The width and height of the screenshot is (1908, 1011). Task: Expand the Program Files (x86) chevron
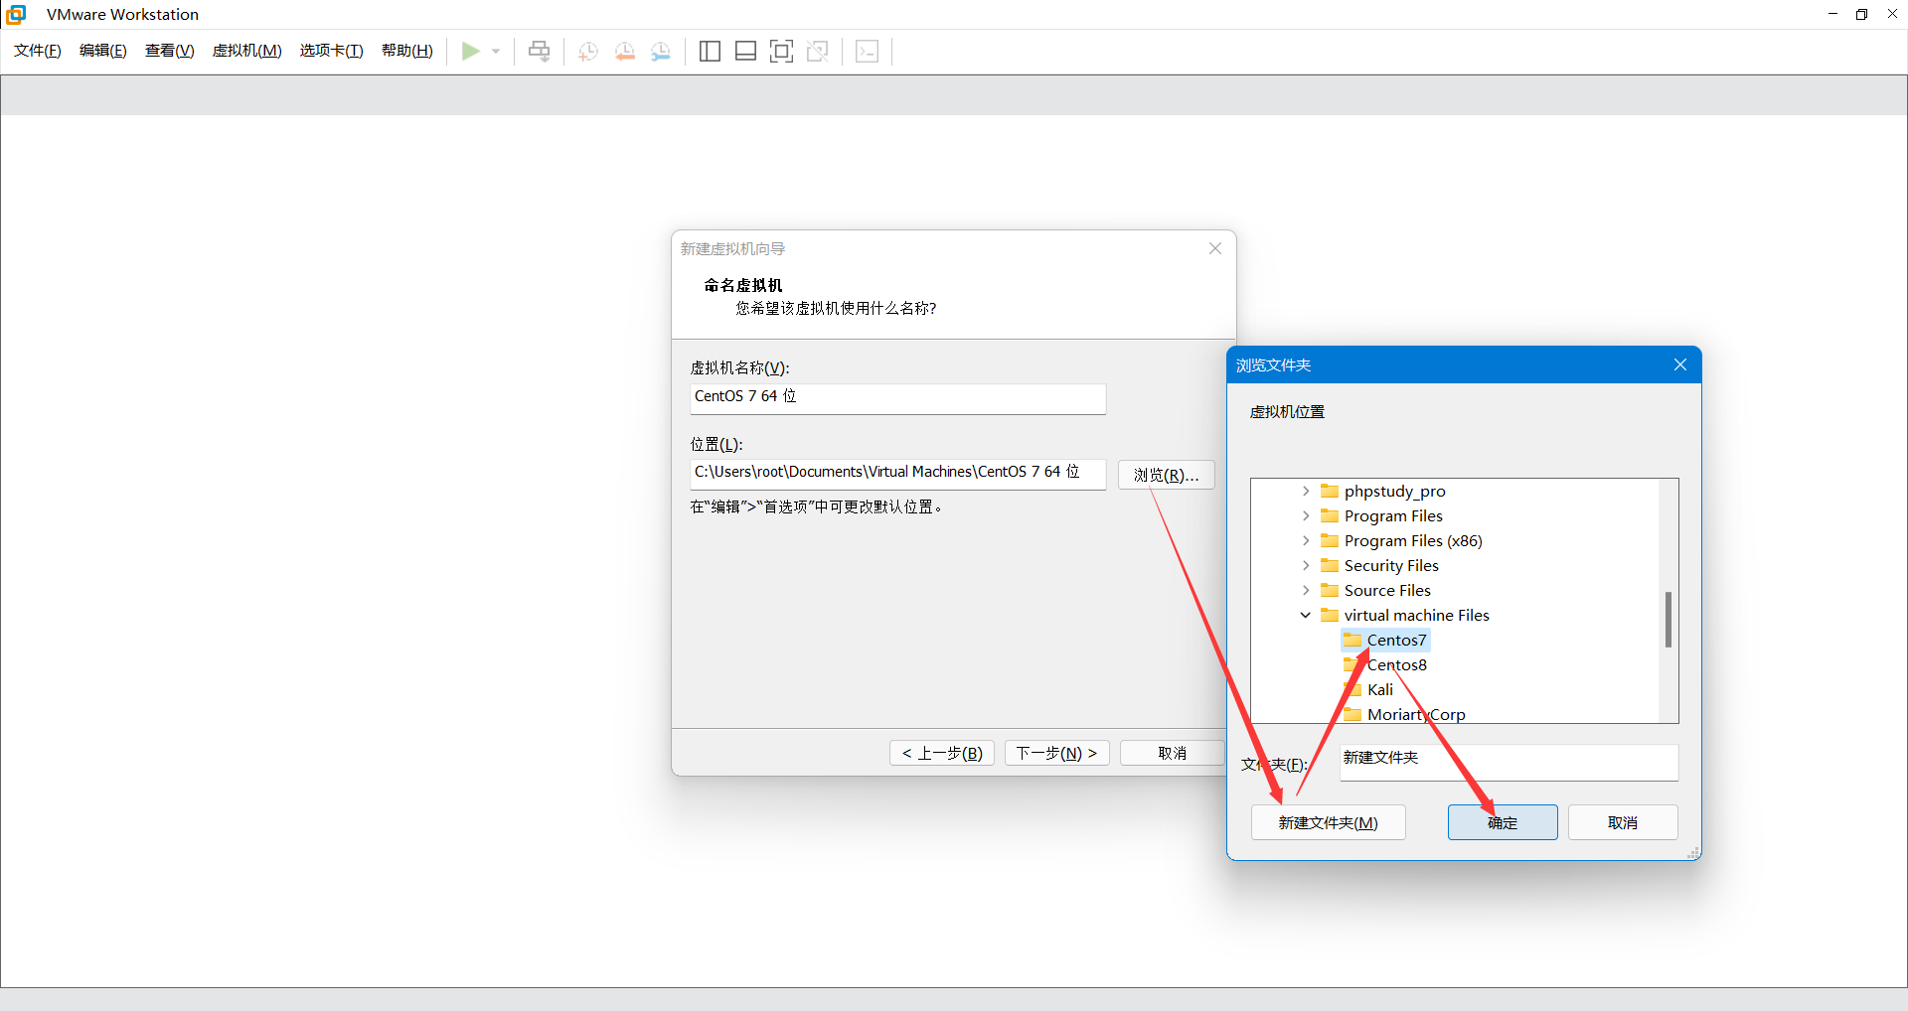tap(1306, 540)
